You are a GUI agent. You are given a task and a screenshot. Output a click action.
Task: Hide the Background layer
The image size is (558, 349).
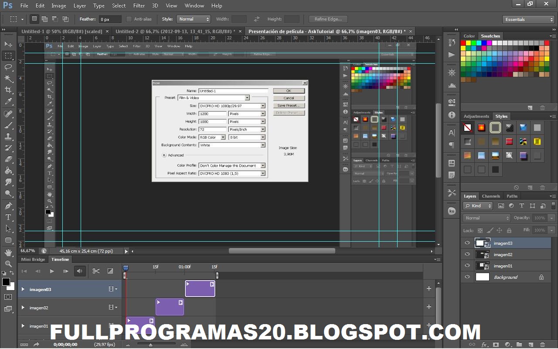(x=467, y=277)
